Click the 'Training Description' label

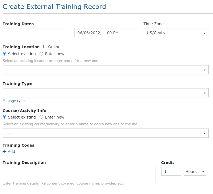[24, 163]
